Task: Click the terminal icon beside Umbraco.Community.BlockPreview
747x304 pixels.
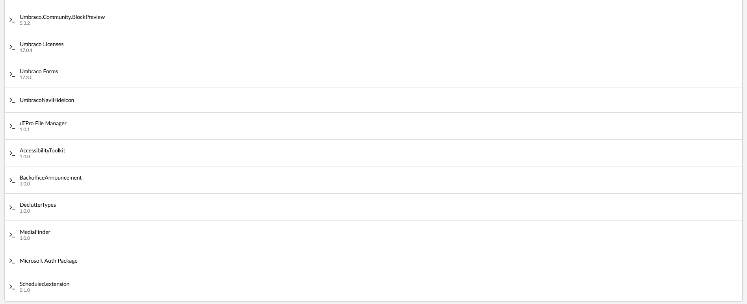Action: 12,20
